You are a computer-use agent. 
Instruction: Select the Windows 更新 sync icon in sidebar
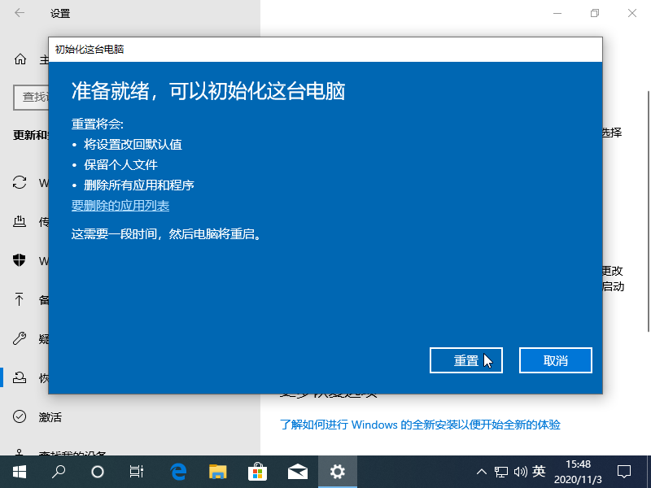click(19, 182)
